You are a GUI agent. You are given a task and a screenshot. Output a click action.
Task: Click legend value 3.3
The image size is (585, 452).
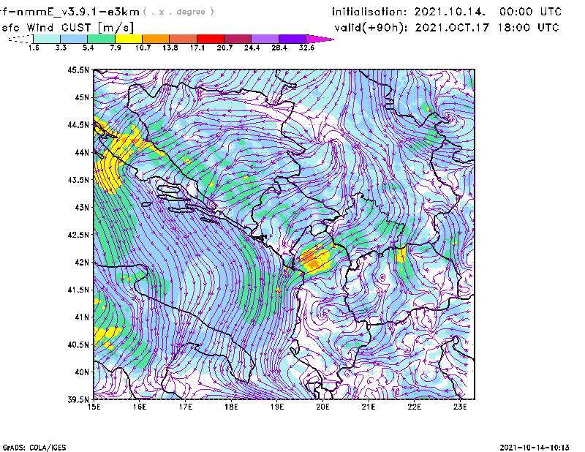61,48
